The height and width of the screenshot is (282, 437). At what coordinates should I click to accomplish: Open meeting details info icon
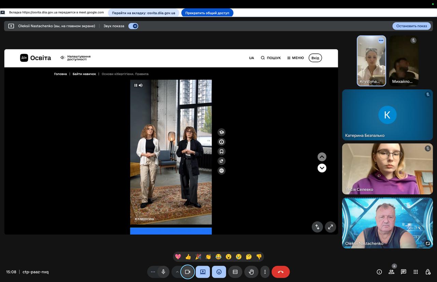pos(379,272)
